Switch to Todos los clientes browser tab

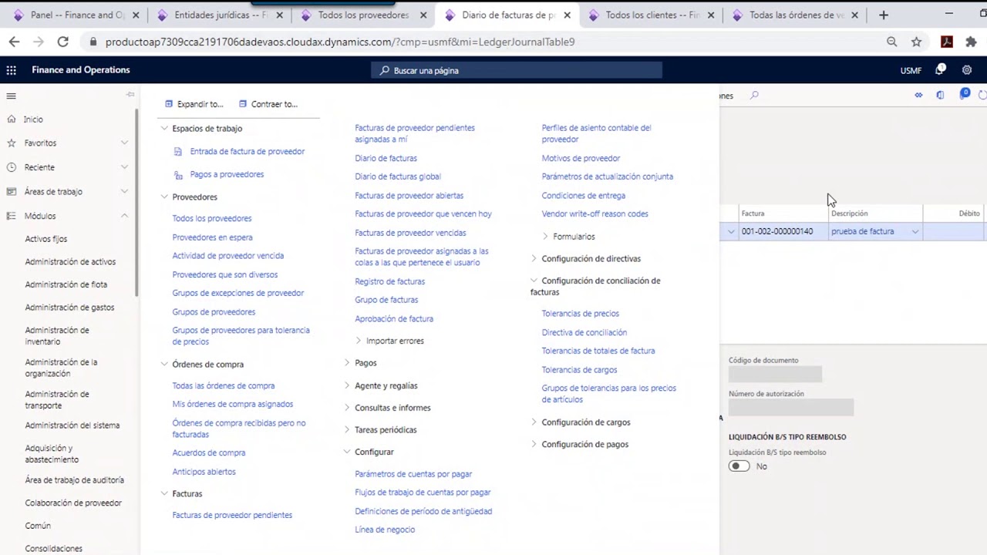[x=652, y=15]
